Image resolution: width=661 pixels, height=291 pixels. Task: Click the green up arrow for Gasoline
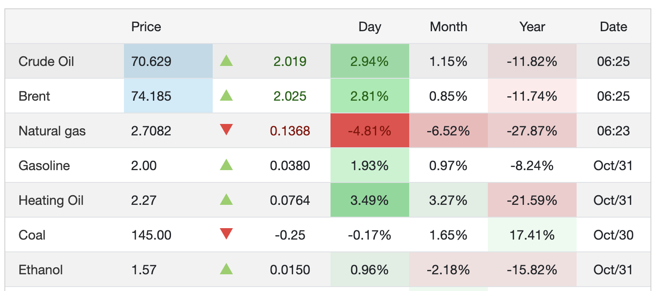coord(226,165)
